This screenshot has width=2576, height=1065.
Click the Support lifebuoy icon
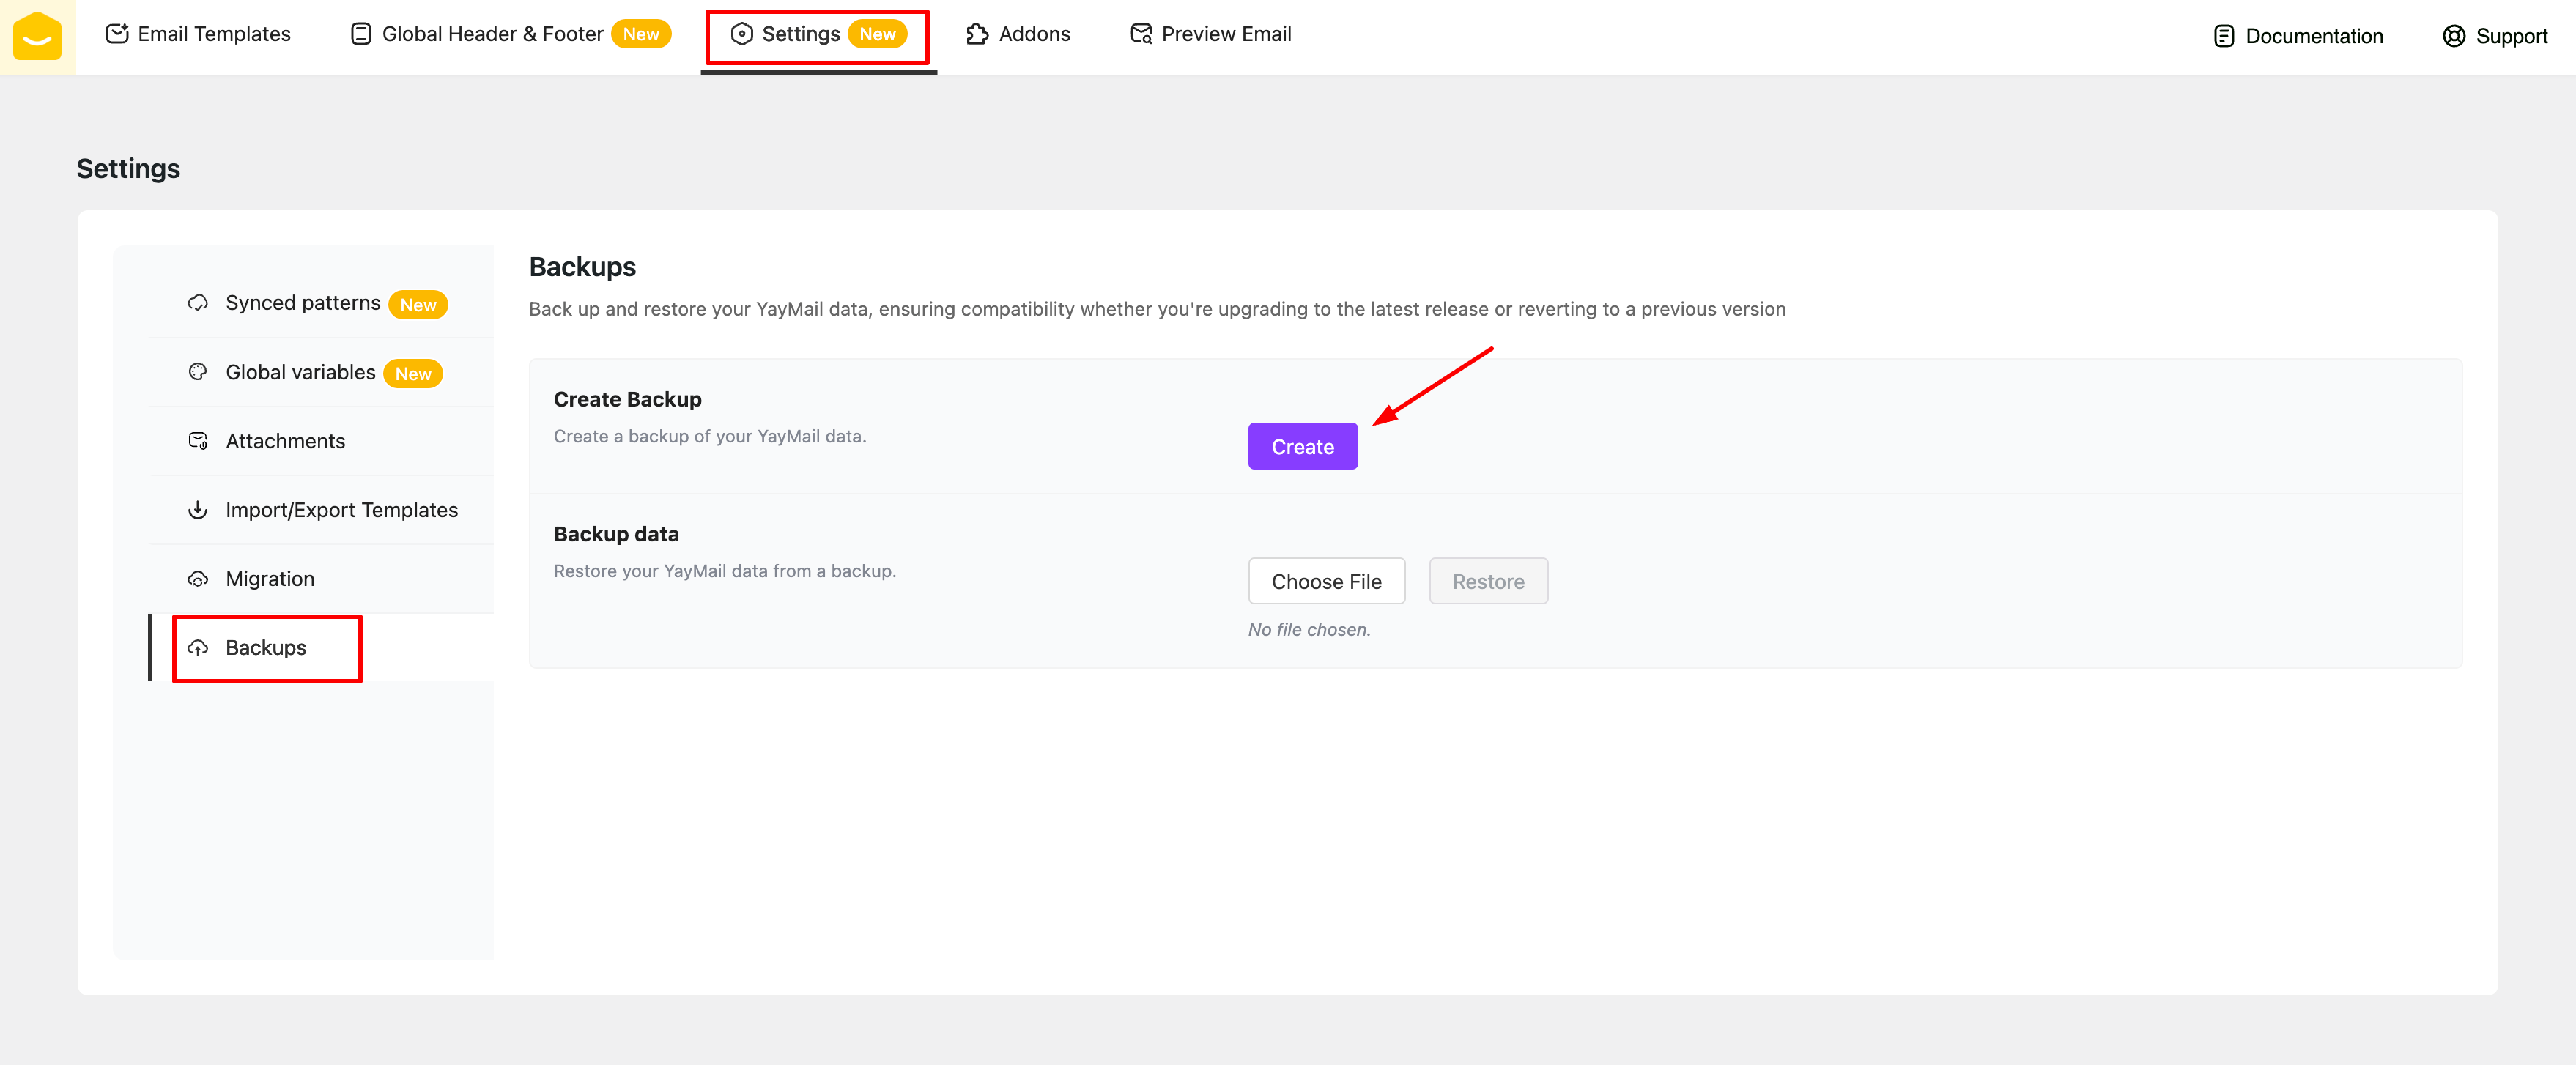(2453, 36)
